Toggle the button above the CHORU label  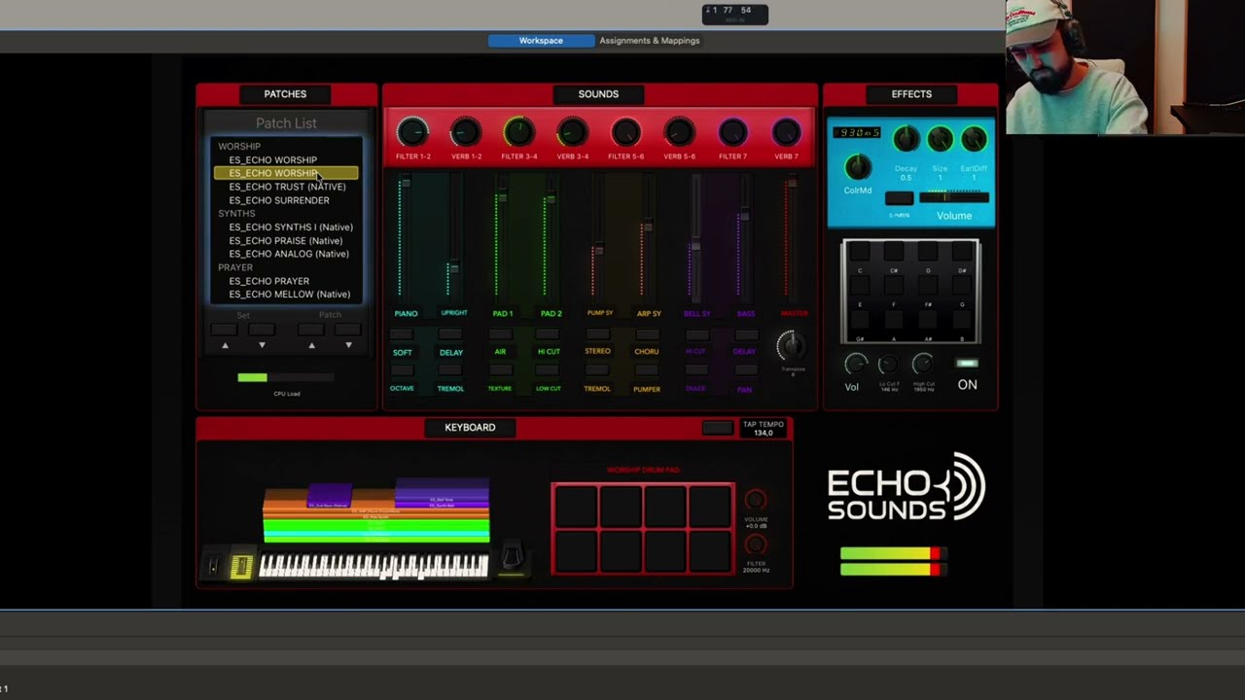[x=647, y=334]
